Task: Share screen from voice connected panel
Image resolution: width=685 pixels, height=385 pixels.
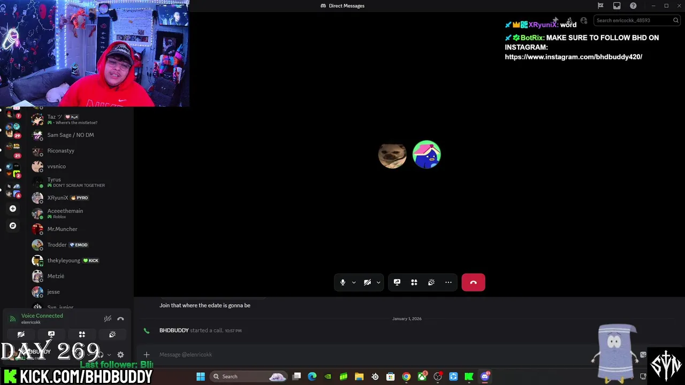Action: [51, 334]
